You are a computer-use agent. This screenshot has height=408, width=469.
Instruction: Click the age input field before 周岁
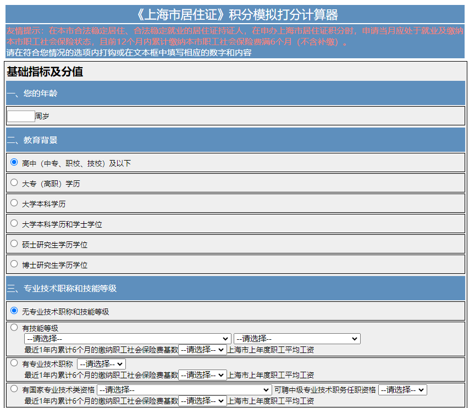(21, 116)
